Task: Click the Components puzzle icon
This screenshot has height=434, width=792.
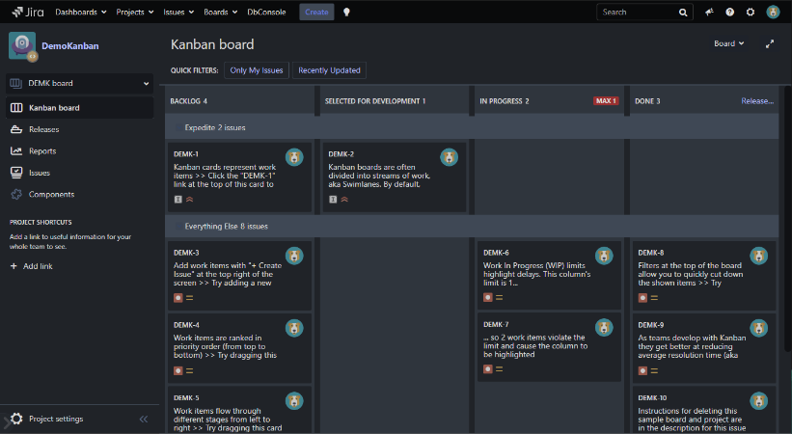Action: pyautogui.click(x=16, y=194)
